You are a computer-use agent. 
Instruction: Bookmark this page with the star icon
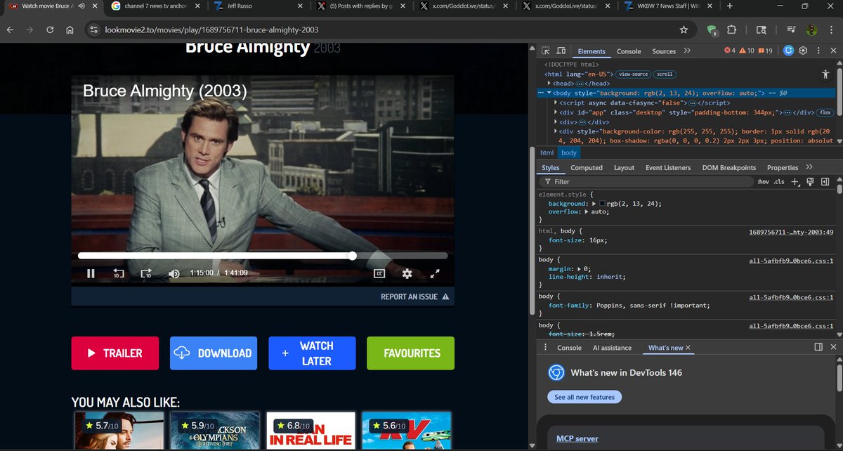tap(684, 30)
